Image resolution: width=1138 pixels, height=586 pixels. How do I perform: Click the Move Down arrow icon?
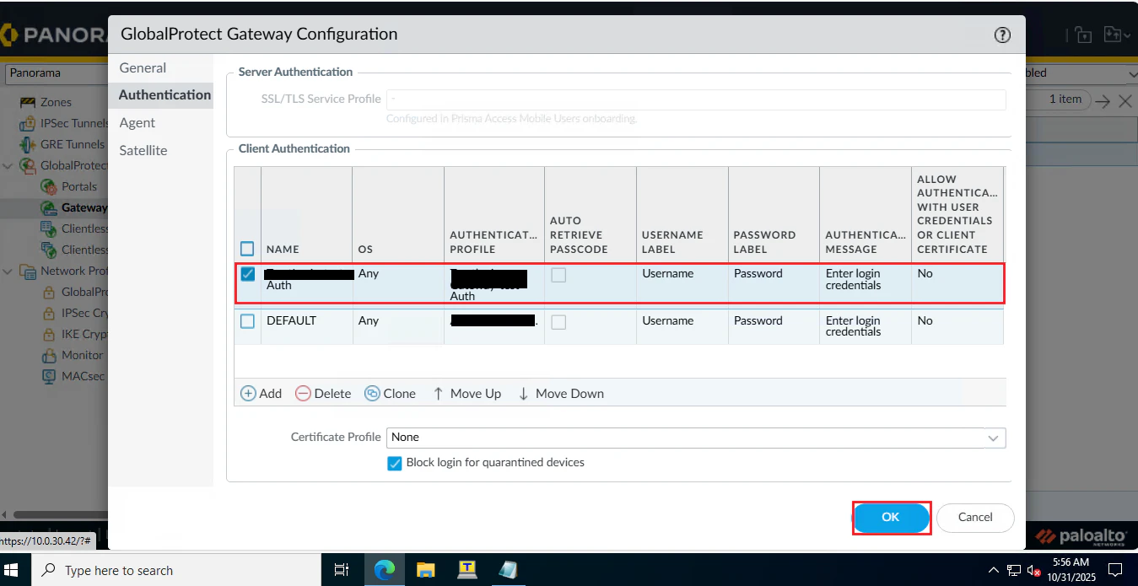[523, 394]
